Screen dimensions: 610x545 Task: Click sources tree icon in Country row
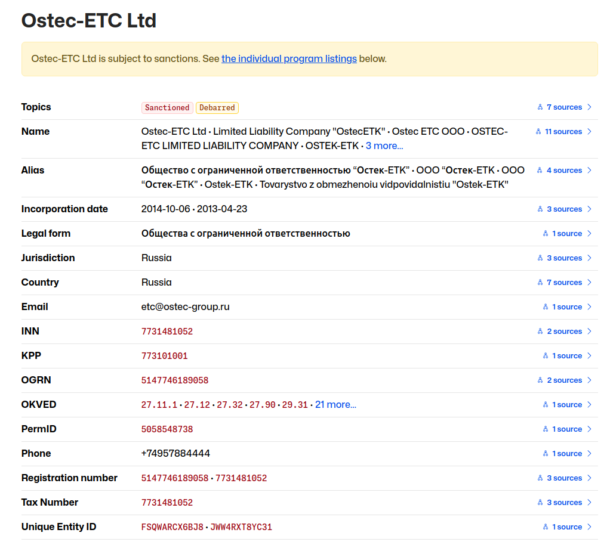coord(540,283)
